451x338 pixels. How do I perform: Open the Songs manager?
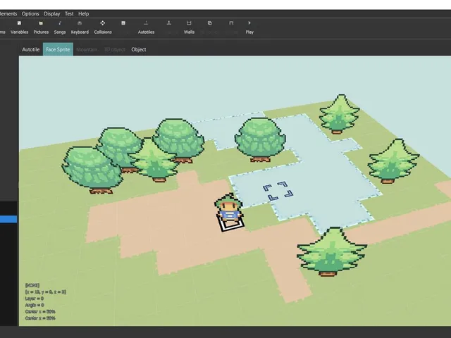(x=60, y=27)
